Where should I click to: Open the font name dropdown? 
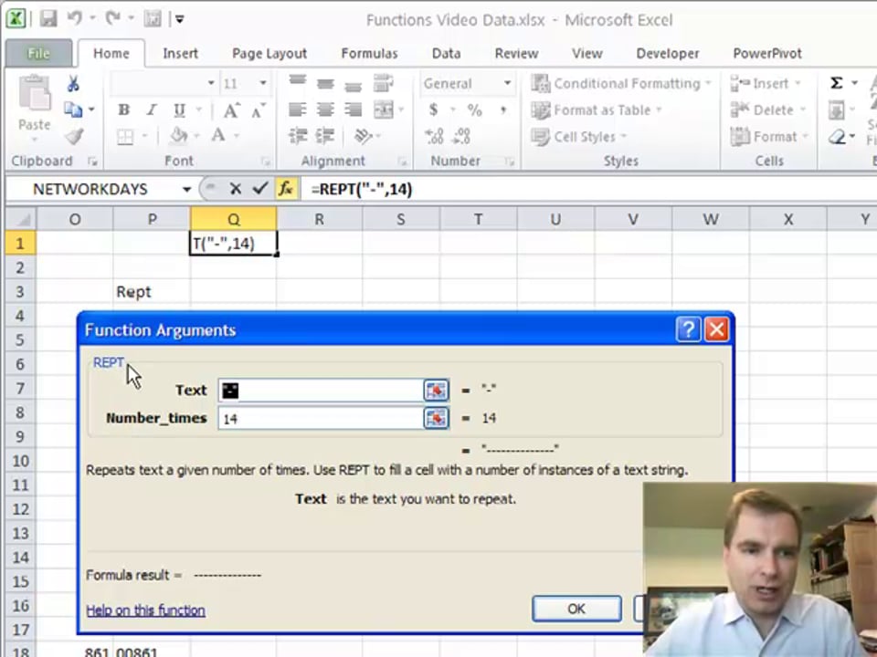coord(211,83)
